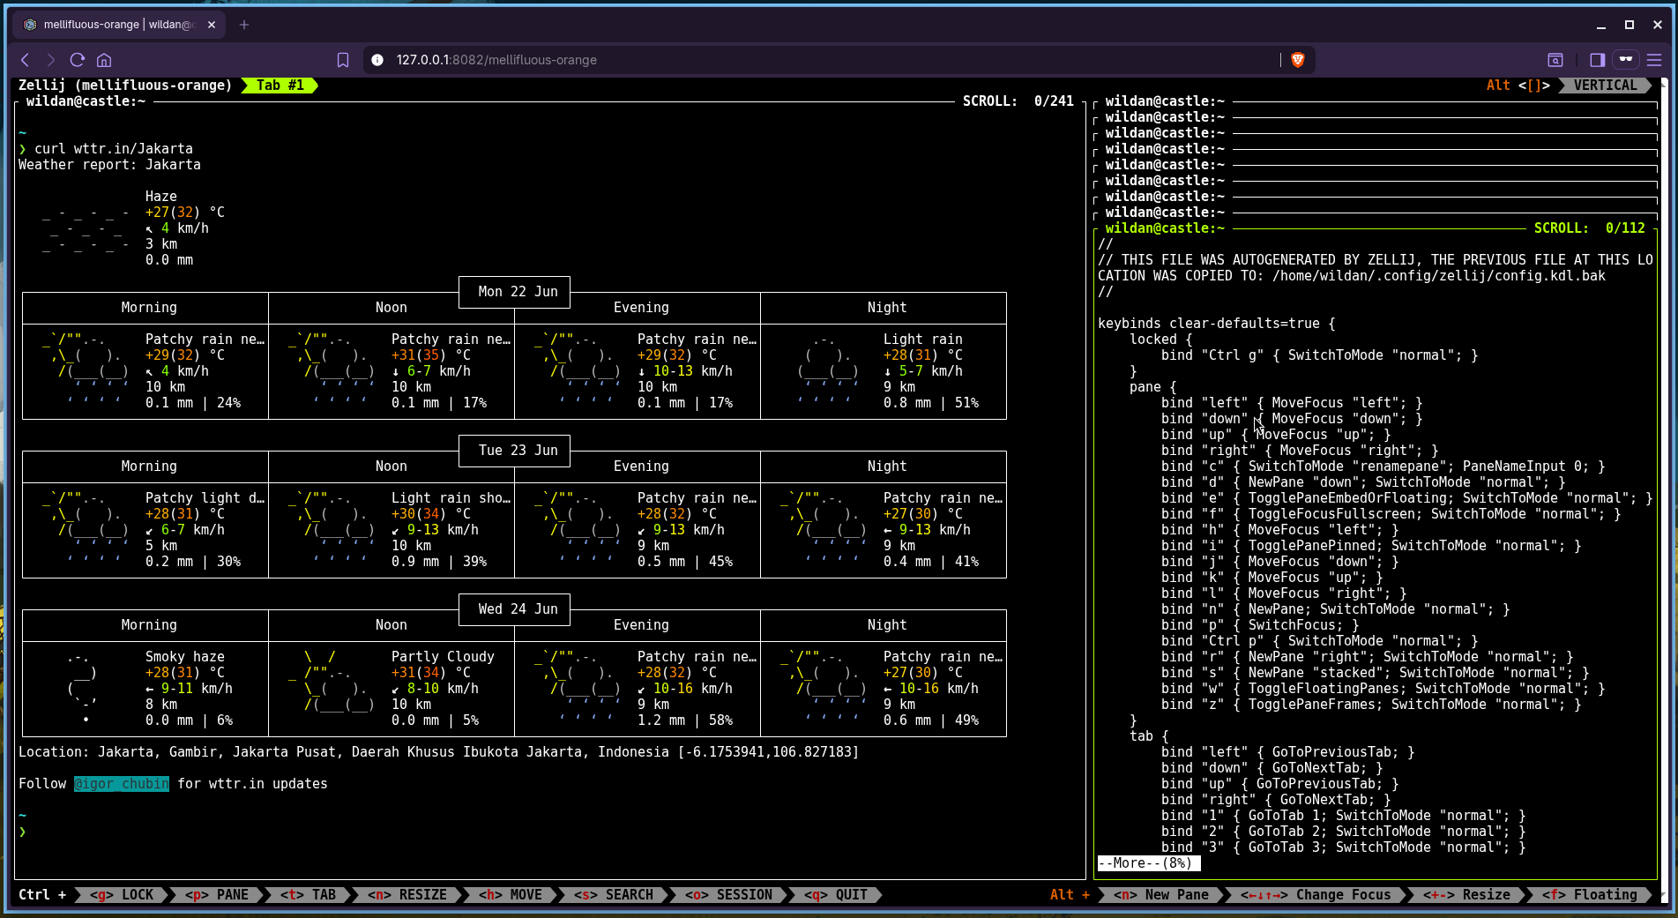The height and width of the screenshot is (918, 1678).
Task: Toggle the browser sidebar panel icon
Action: pyautogui.click(x=1597, y=60)
